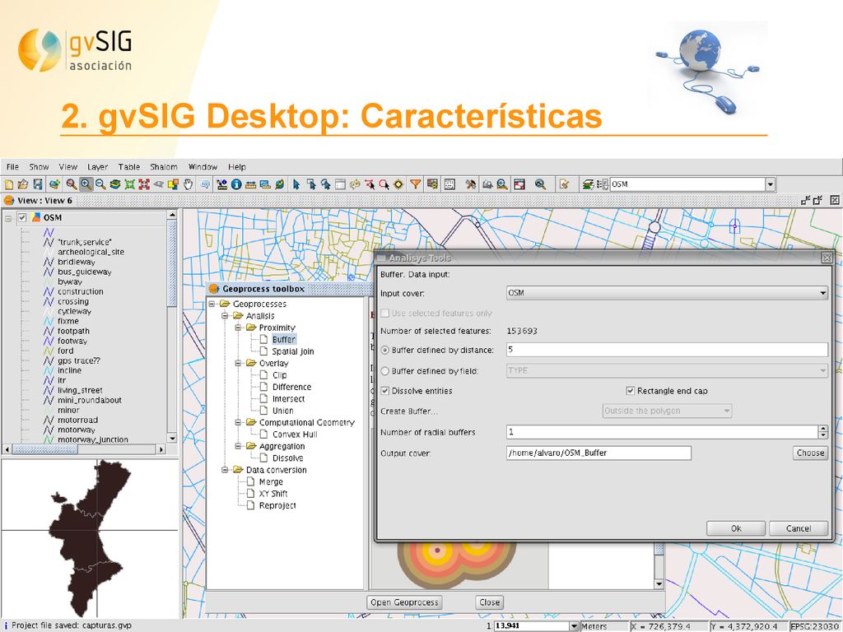Collapse the Proximity folder node

(238, 328)
